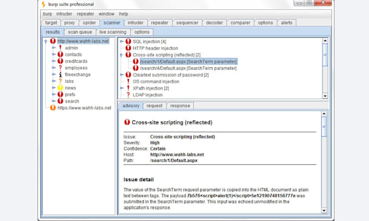The image size is (369, 221).
Task: Open the window menu
Action: pyautogui.click(x=106, y=14)
